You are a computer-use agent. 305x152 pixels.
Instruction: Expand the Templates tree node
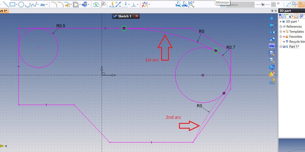(281, 32)
